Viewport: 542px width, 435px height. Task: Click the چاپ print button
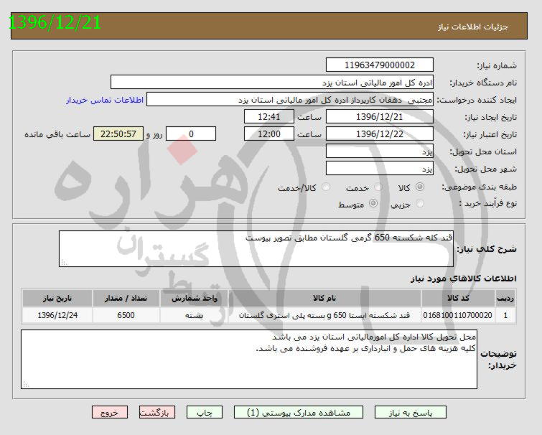tap(205, 413)
